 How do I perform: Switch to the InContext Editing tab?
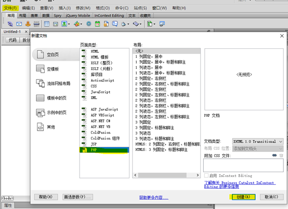coord(109,16)
